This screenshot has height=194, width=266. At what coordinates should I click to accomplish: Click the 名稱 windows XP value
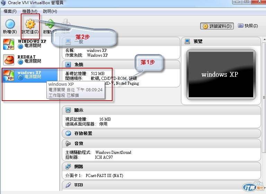97,50
